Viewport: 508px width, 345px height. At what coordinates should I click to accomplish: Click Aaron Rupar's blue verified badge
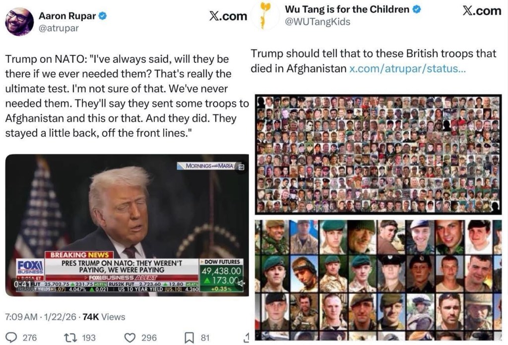(x=103, y=15)
